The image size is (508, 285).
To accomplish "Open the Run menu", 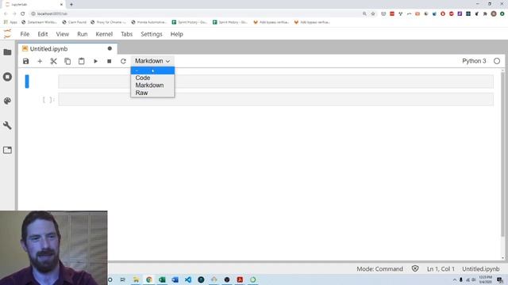I will [83, 34].
